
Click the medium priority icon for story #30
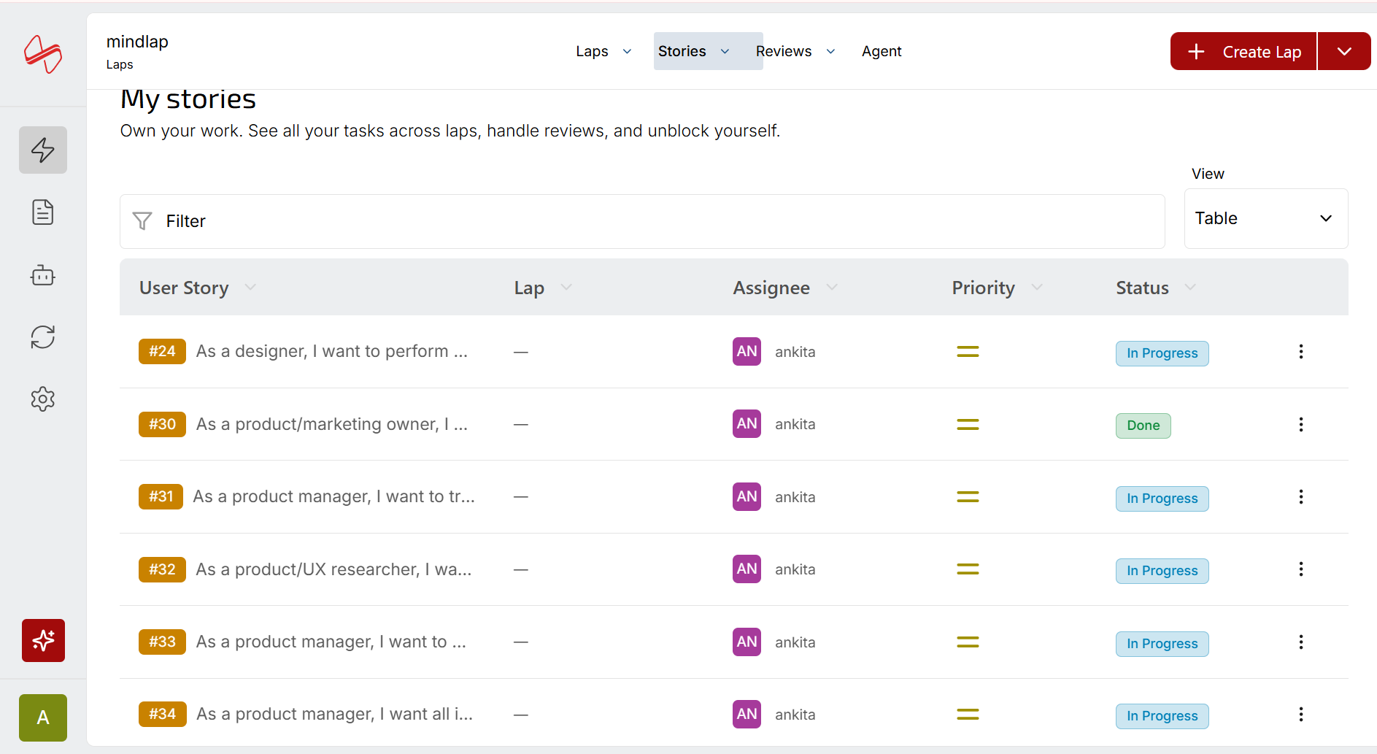tap(968, 424)
